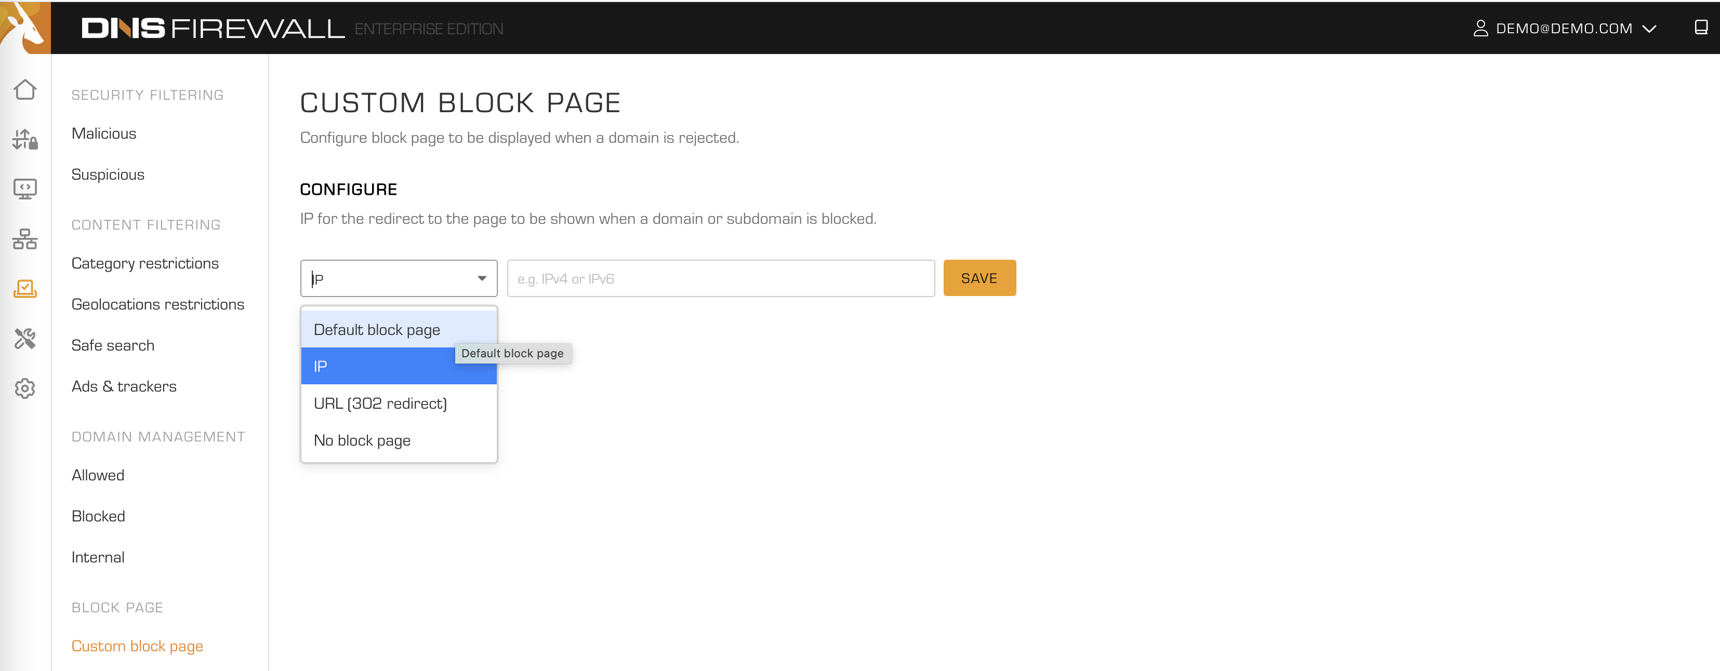Choose No block page option
Image resolution: width=1720 pixels, height=671 pixels.
tap(362, 440)
